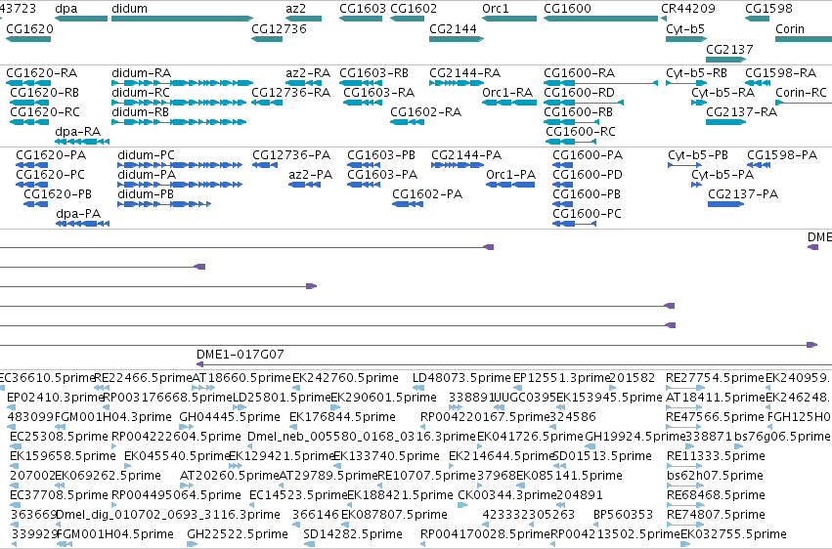
Task: Select the CG1600-PC protein feature
Action: [574, 224]
